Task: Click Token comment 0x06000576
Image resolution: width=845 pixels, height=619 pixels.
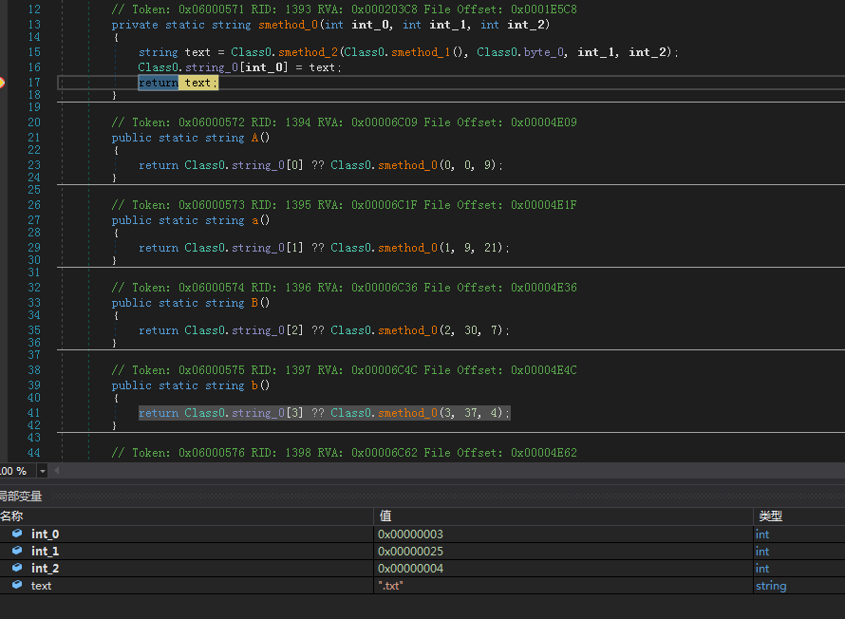Action: [344, 453]
